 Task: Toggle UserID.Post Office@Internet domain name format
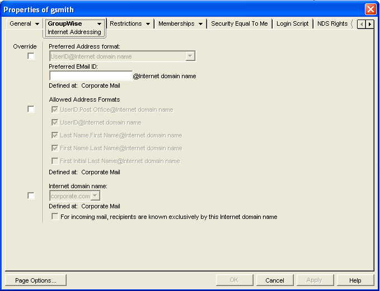click(x=55, y=109)
